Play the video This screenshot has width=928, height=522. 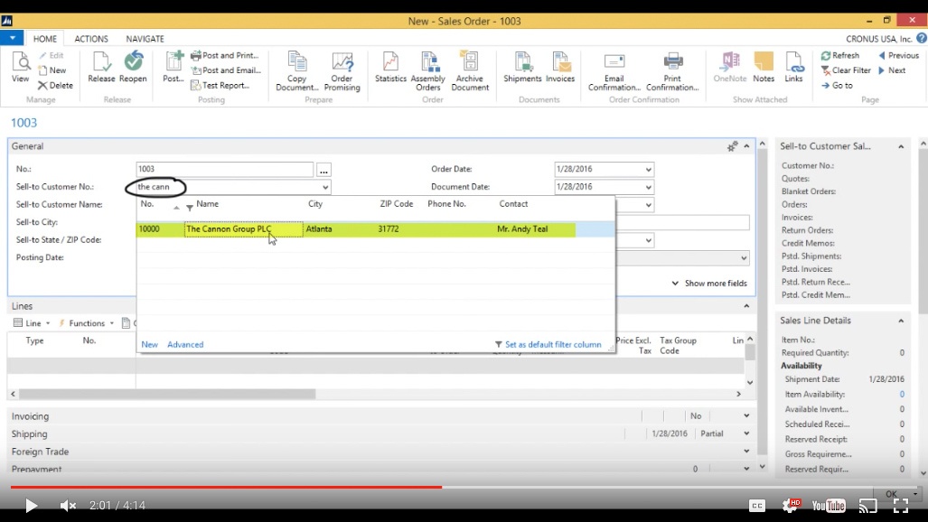31,506
